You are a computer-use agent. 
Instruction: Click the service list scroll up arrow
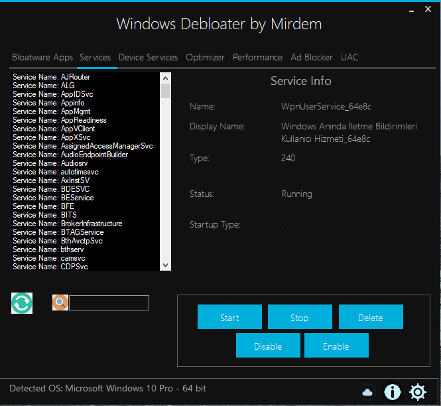click(165, 78)
